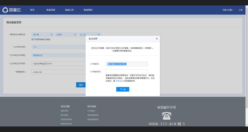248x132 pixels.
Task: Click the 下一步 button
Action: click(x=123, y=89)
